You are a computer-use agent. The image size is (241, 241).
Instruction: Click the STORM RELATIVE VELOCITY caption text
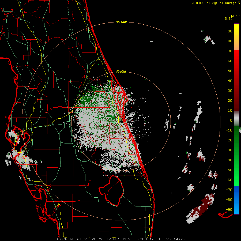(84, 239)
